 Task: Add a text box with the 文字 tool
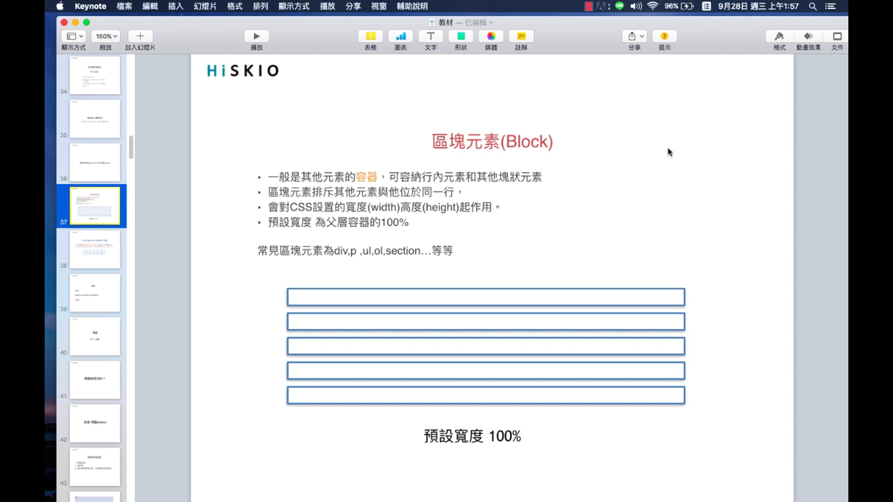(x=431, y=36)
